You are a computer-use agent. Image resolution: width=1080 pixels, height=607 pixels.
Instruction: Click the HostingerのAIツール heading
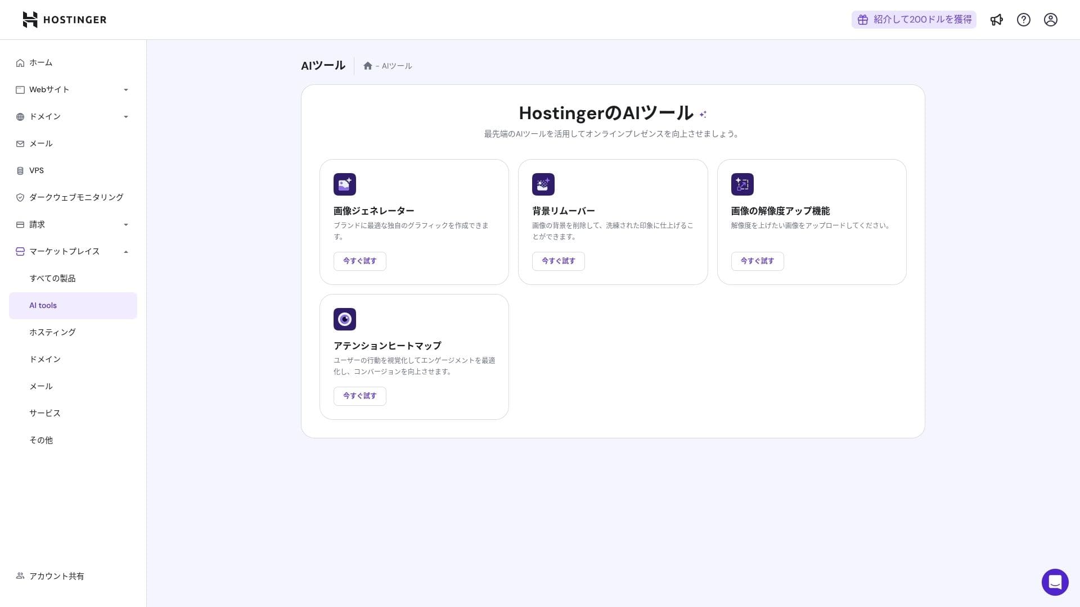pos(606,114)
